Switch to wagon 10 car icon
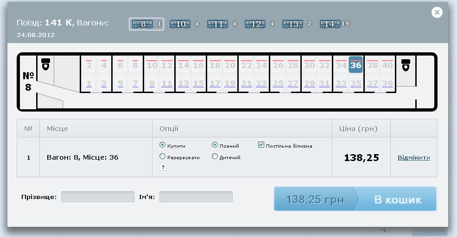 tap(180, 24)
